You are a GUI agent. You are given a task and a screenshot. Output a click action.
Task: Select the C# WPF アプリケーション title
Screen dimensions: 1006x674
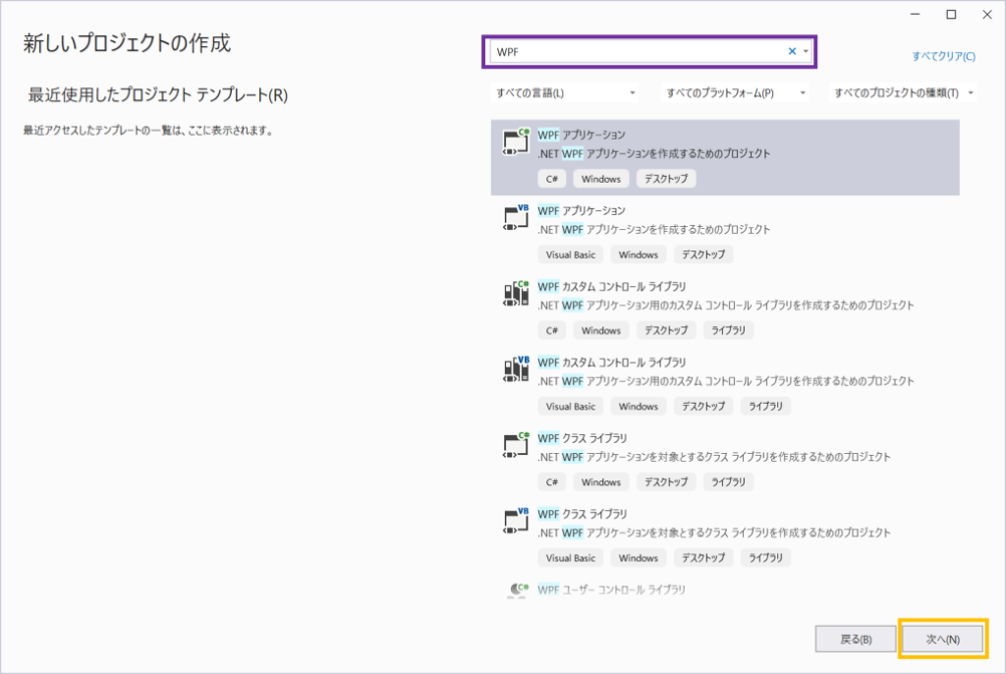pyautogui.click(x=582, y=135)
